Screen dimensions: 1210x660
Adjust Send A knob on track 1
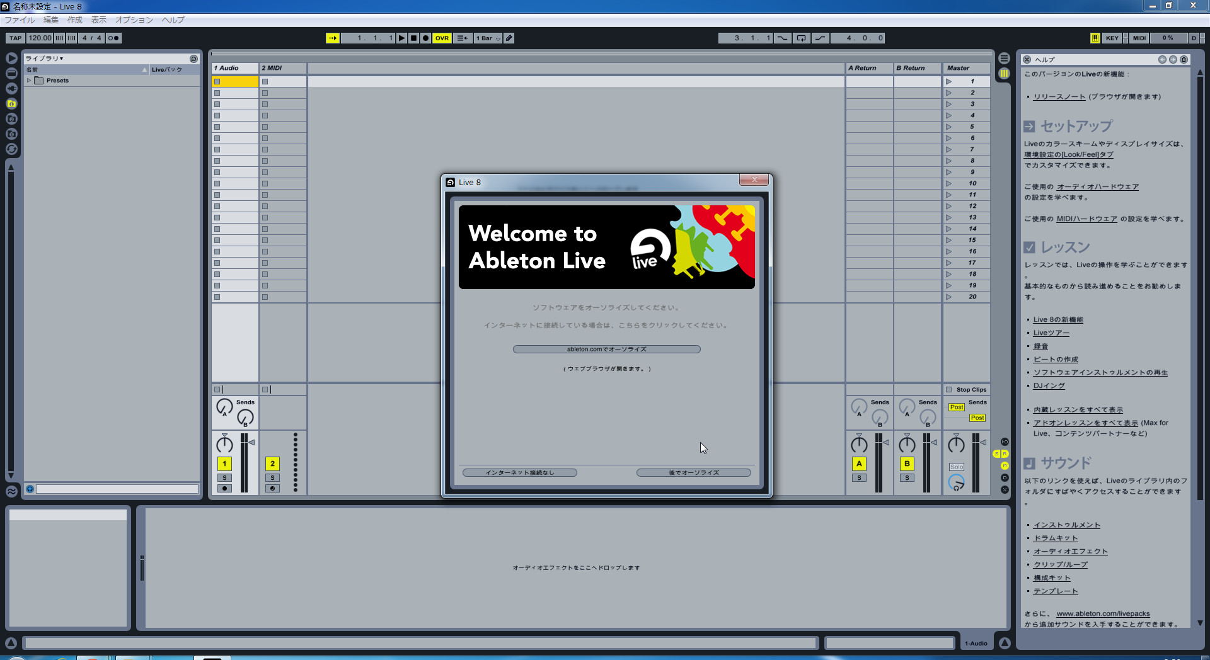[224, 407]
